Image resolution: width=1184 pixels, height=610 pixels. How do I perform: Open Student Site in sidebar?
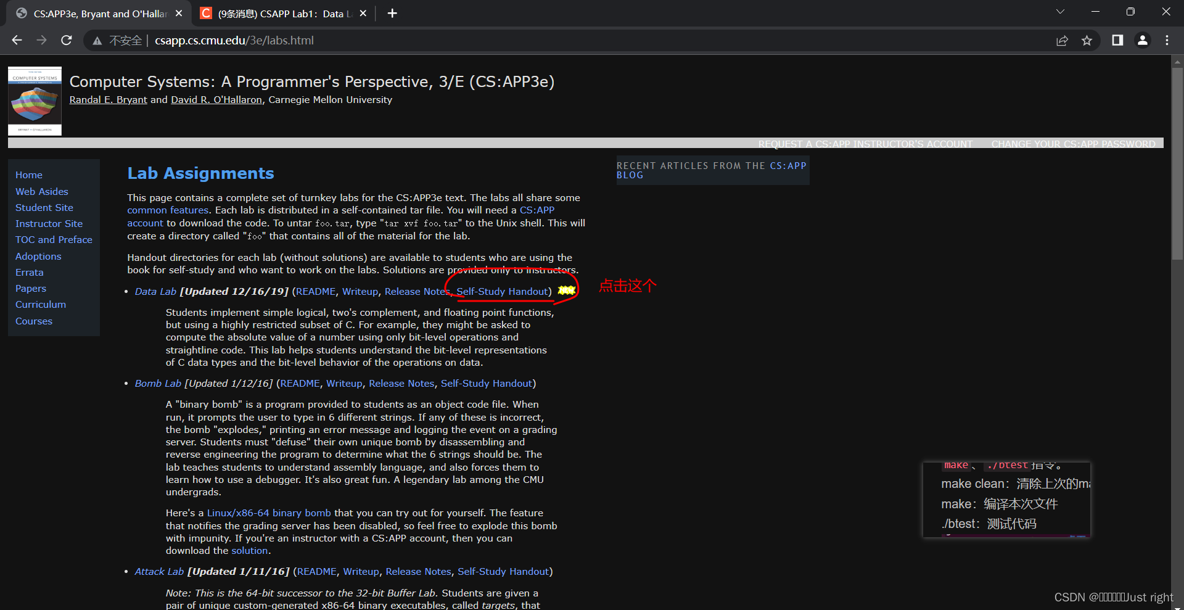click(44, 208)
